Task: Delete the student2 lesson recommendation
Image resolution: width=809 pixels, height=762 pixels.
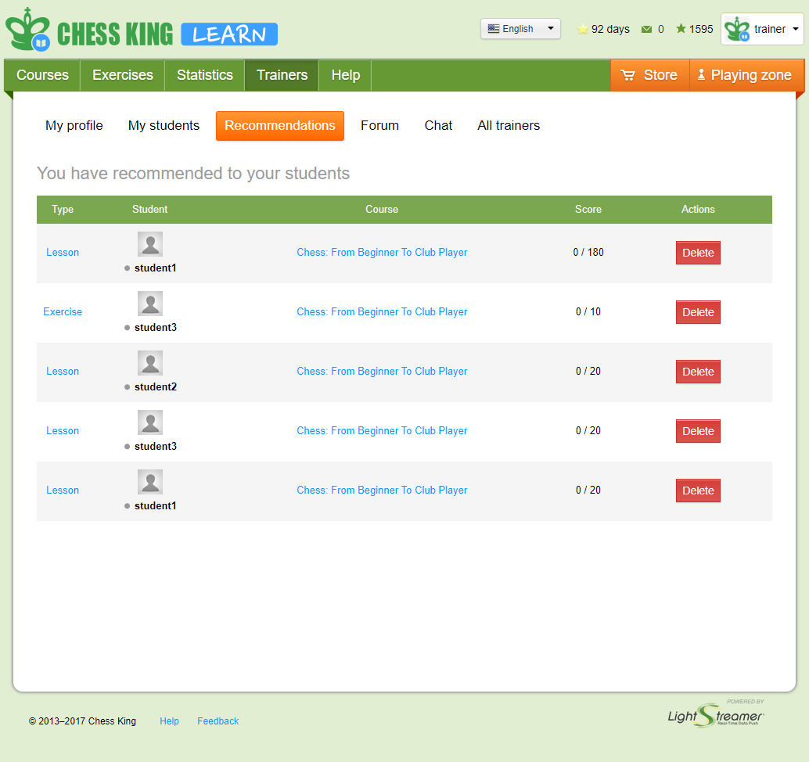Action: 698,372
